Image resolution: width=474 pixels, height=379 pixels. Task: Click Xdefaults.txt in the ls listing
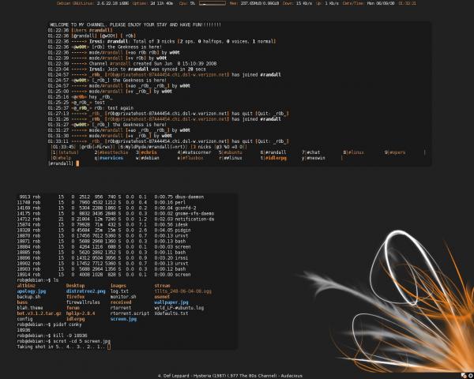point(171,313)
